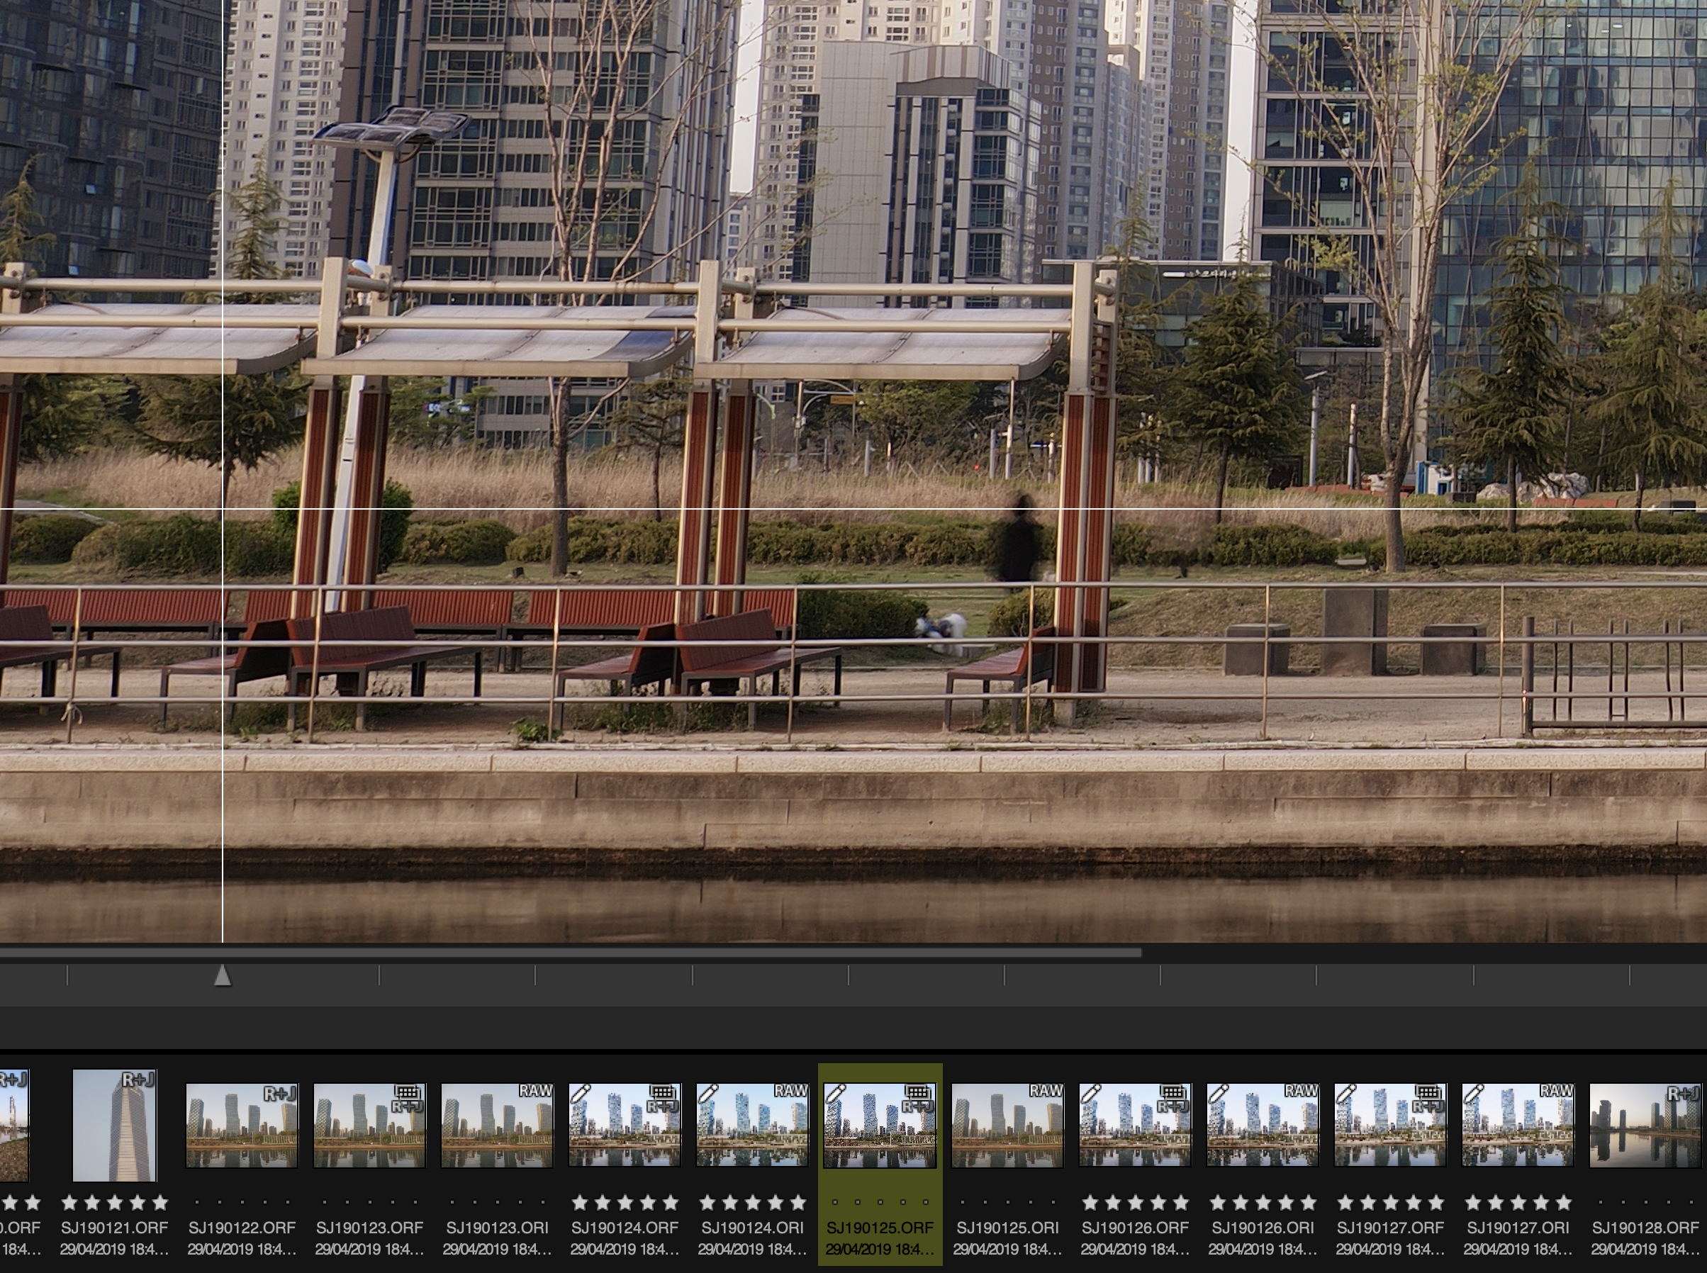Screen dimensions: 1707x1273
Task: Click the RAW badge on SJ190125.ORI thumbnail
Action: coord(1046,1091)
